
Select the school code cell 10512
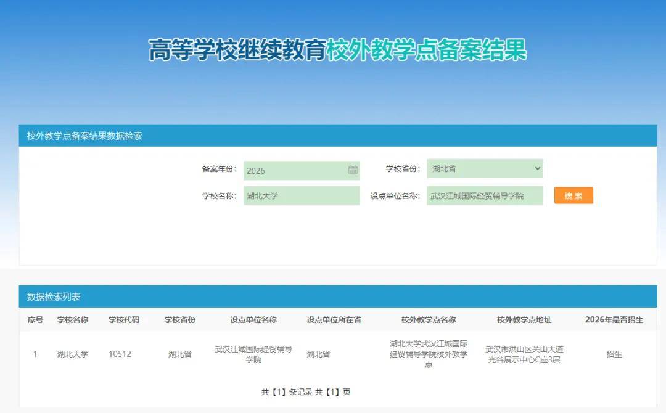tap(120, 354)
